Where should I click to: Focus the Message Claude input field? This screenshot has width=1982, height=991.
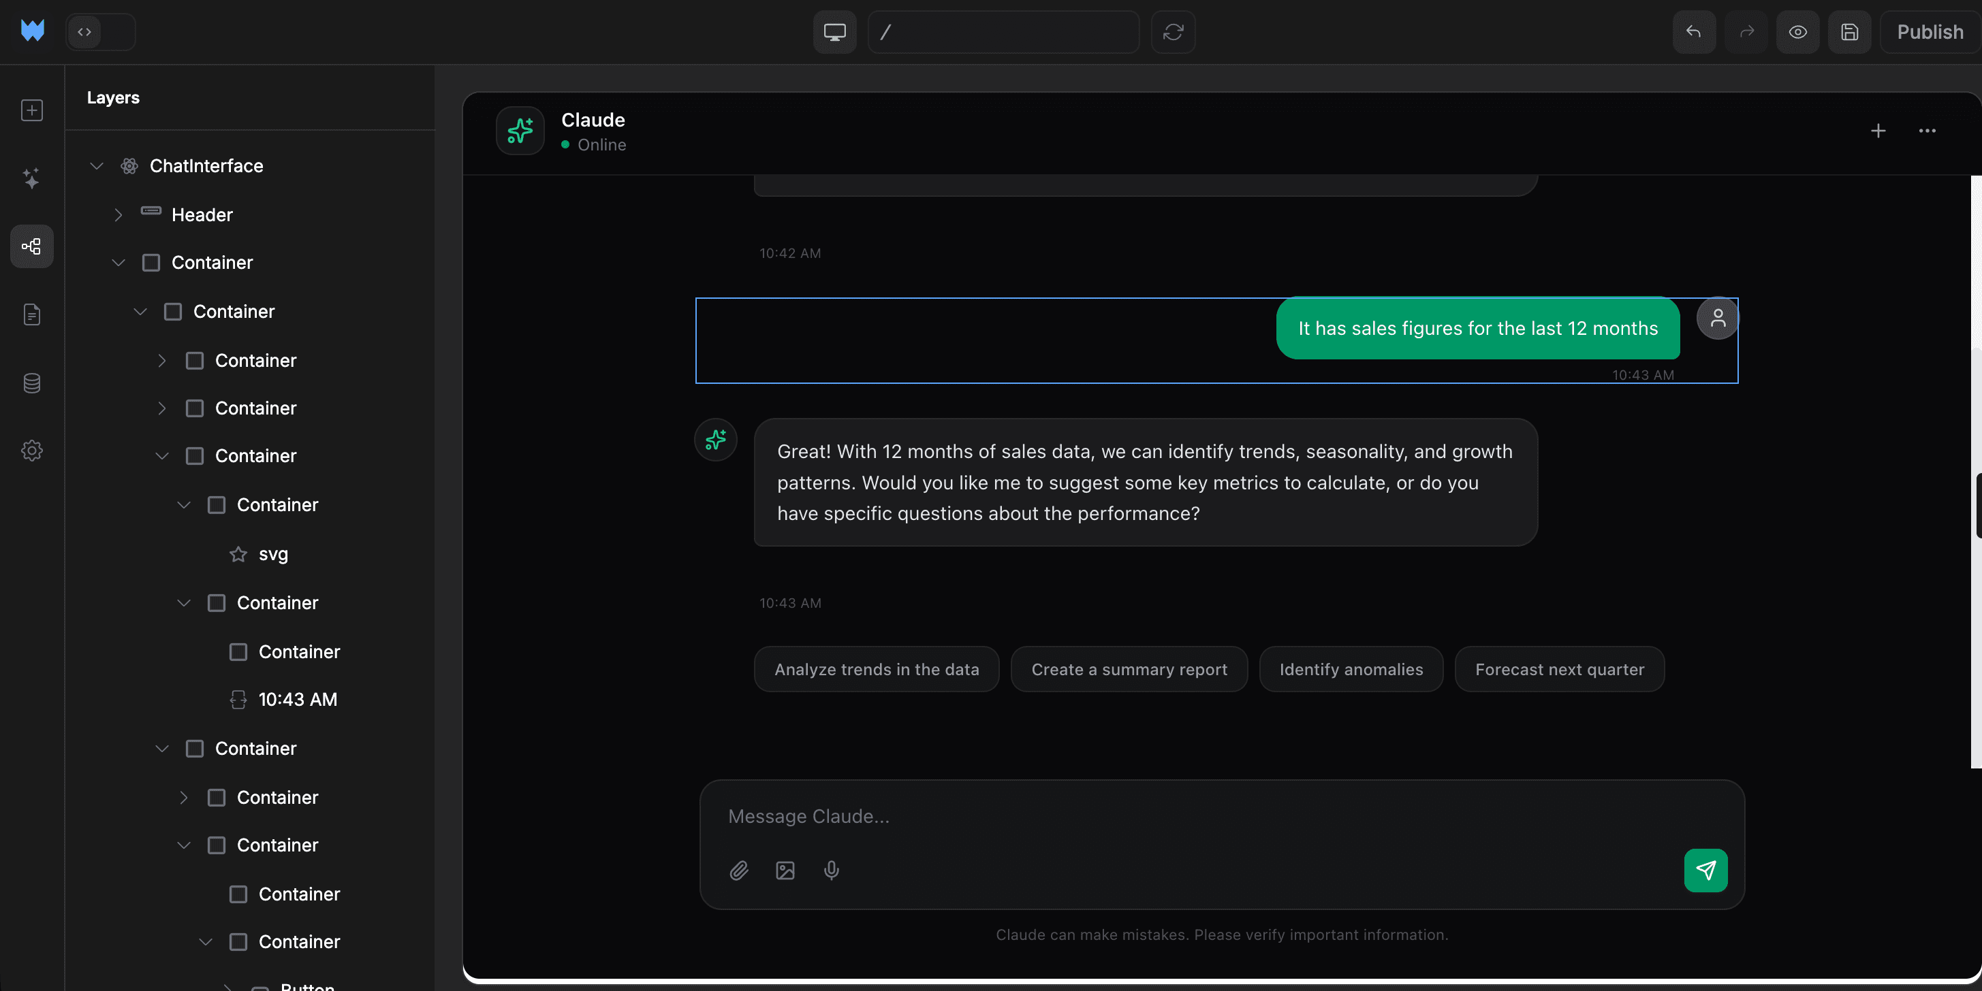(1222, 817)
